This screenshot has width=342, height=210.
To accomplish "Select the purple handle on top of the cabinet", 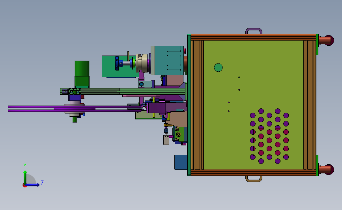I will click(x=254, y=31).
